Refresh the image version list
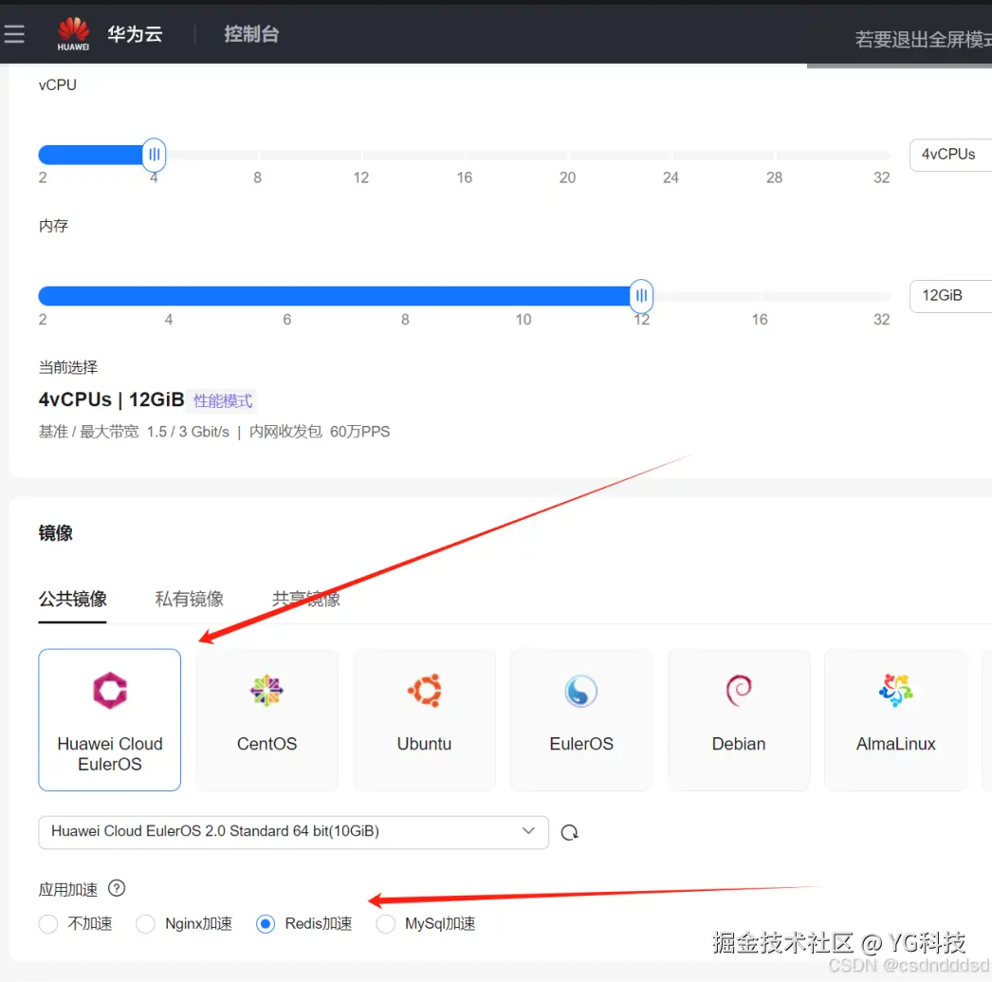The width and height of the screenshot is (992, 982). click(569, 832)
